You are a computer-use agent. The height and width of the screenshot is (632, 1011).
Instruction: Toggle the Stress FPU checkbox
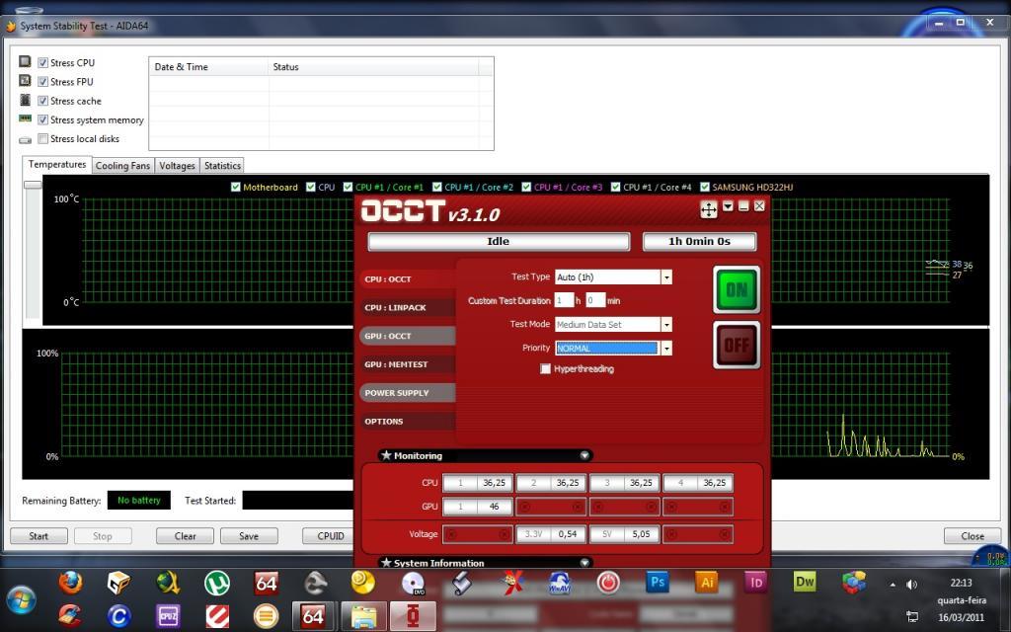pyautogui.click(x=42, y=82)
